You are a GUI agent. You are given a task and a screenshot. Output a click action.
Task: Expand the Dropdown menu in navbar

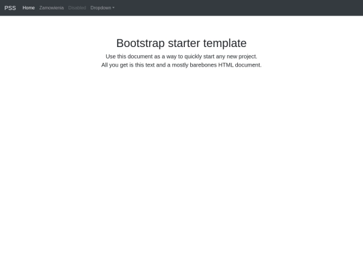(102, 8)
